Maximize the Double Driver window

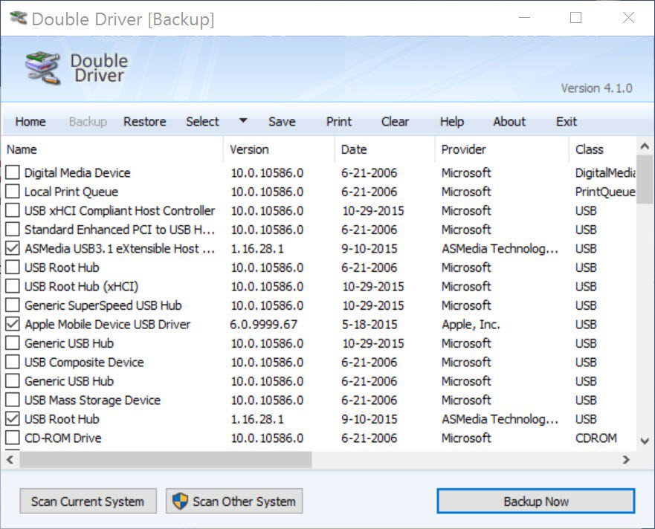[x=576, y=18]
